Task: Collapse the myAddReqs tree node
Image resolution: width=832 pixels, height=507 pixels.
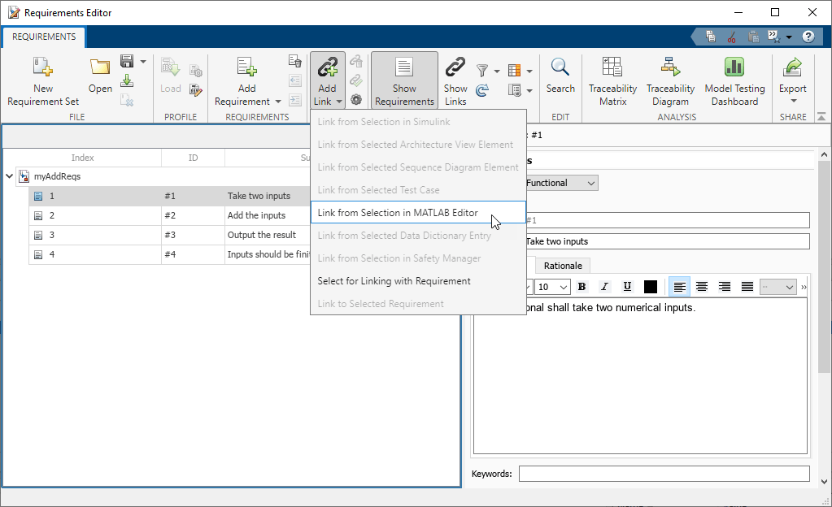Action: point(9,176)
